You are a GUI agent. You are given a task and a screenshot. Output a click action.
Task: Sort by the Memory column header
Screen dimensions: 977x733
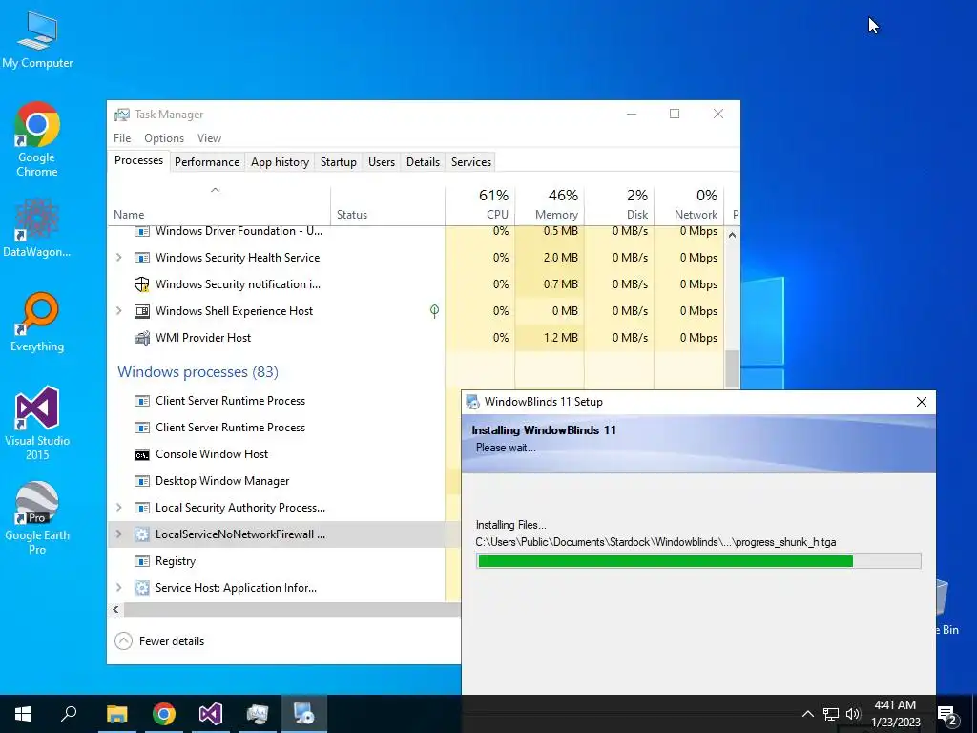[x=550, y=206]
